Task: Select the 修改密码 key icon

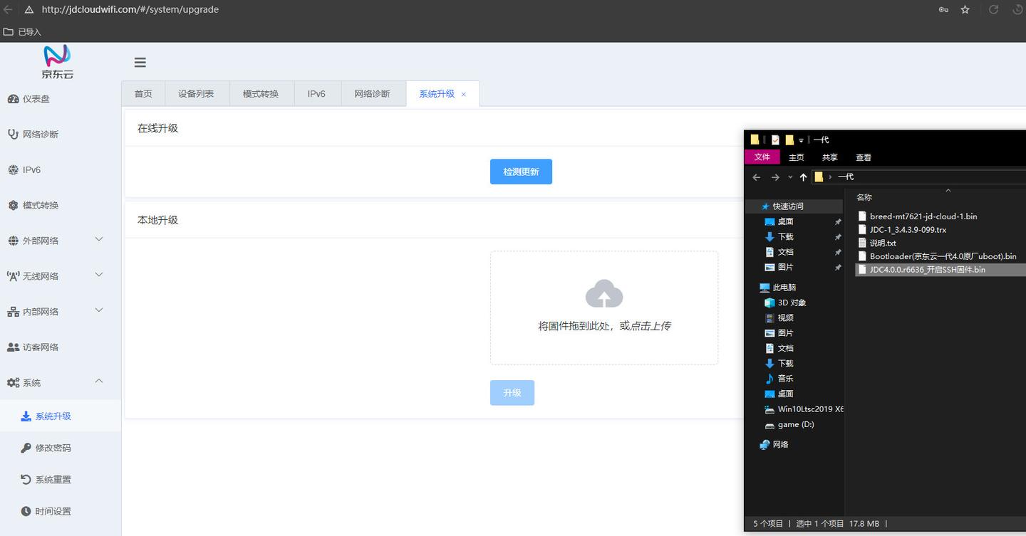Action: coord(26,447)
